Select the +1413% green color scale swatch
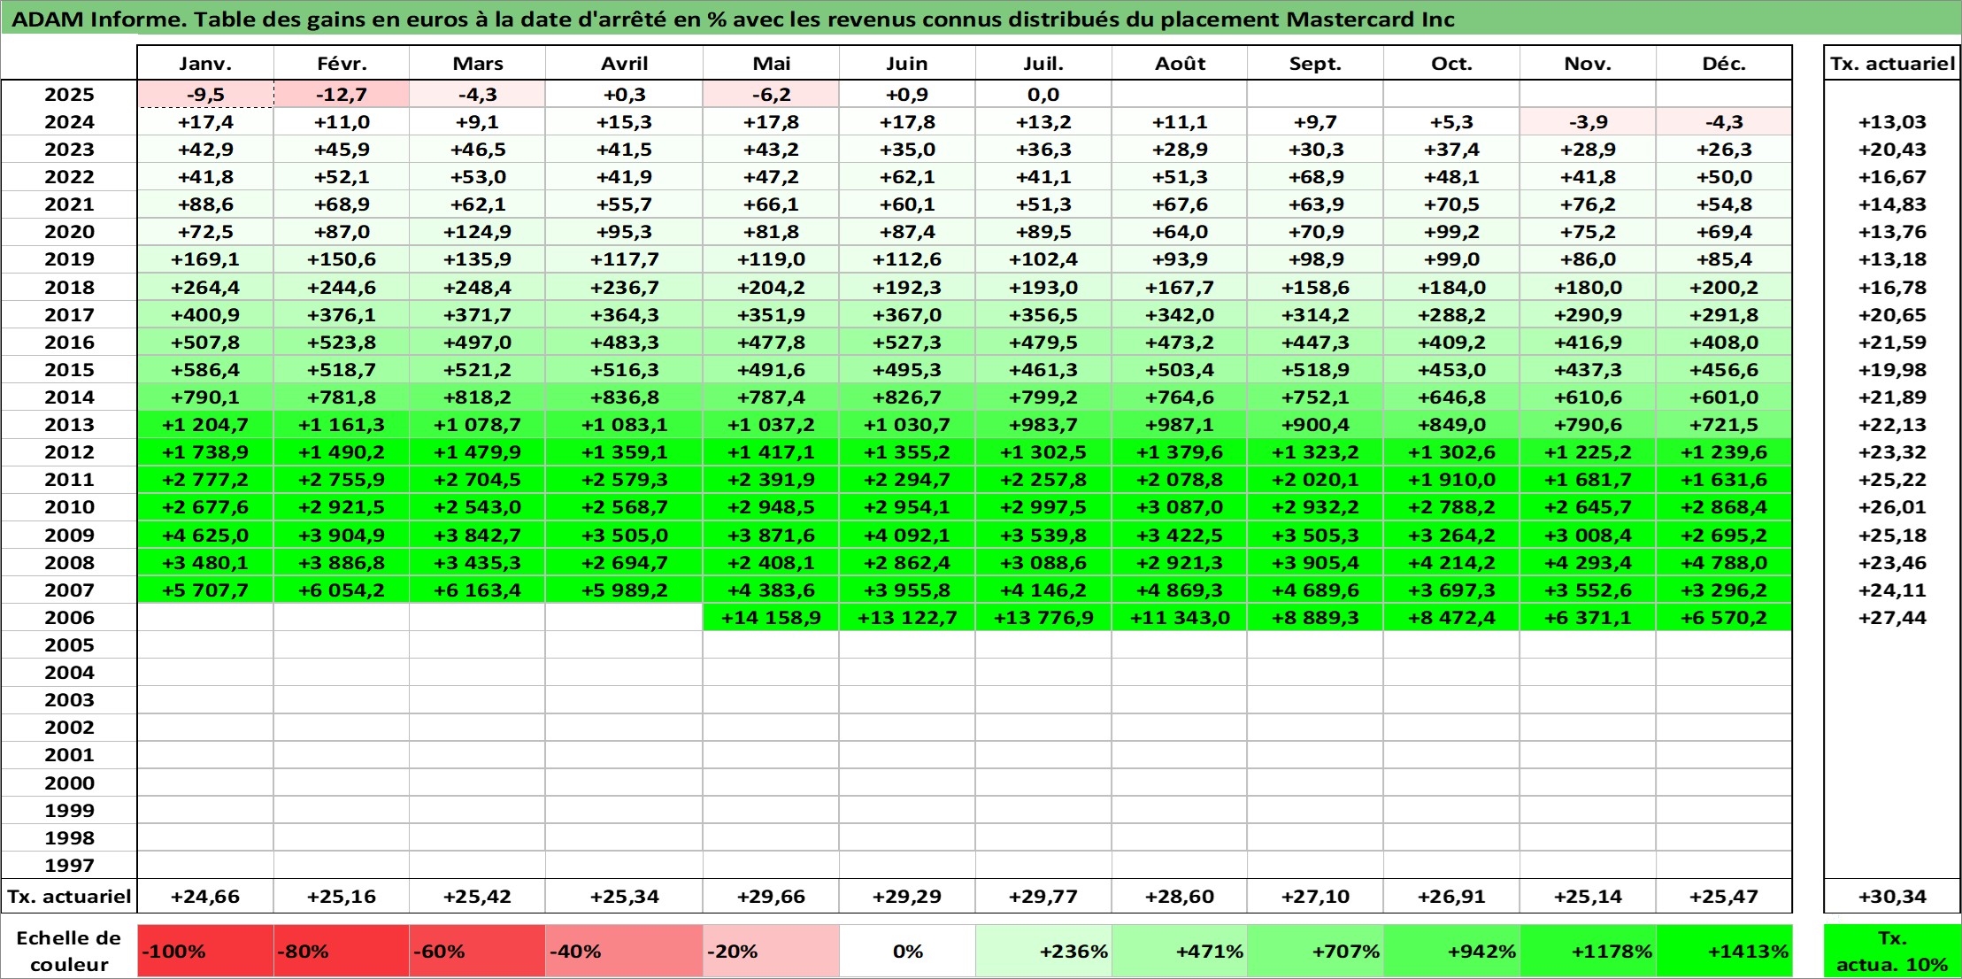 [x=1724, y=952]
